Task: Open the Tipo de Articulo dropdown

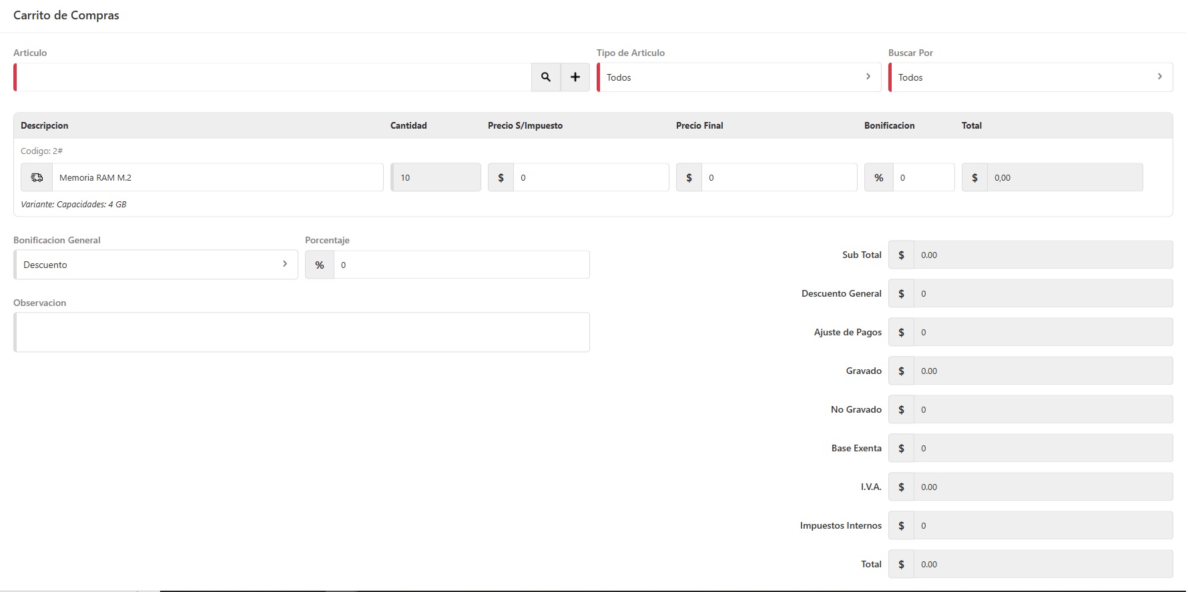Action: coord(738,77)
